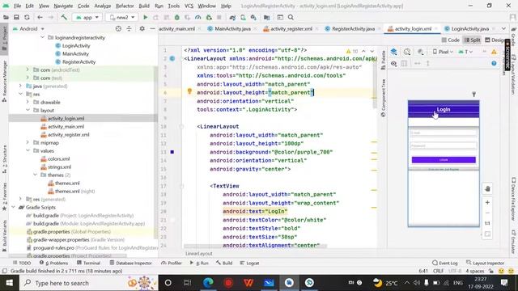The width and height of the screenshot is (518, 291).
Task: Click the Search Everywhere magnifier icon
Action: pos(291,17)
